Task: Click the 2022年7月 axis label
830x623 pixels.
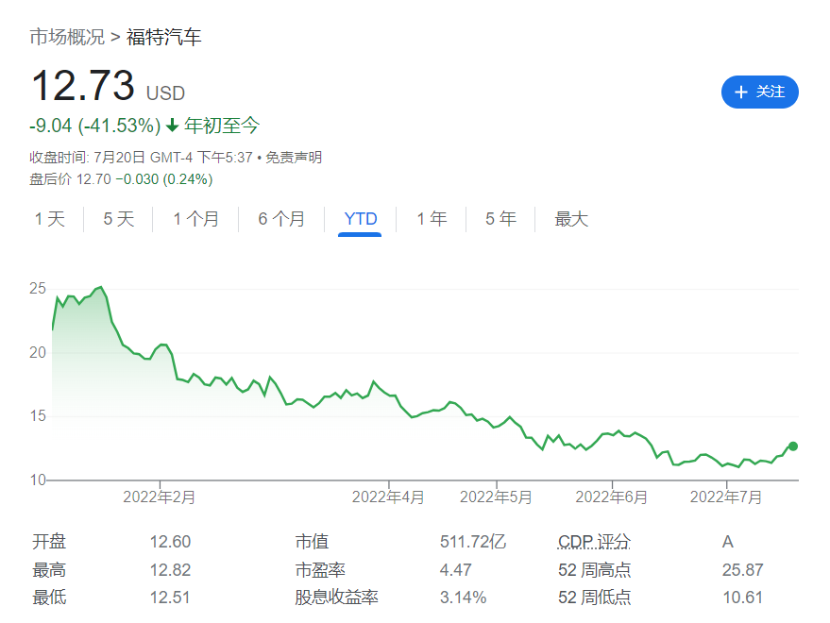Action: 726,497
